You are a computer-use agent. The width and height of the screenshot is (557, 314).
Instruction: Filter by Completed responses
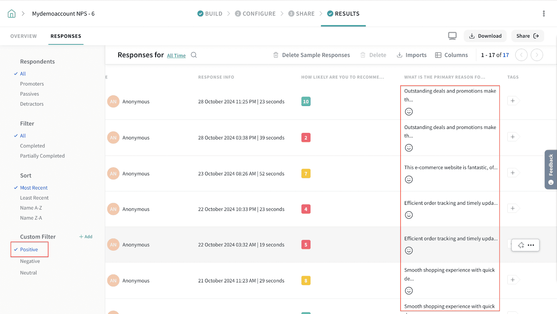[32, 146]
